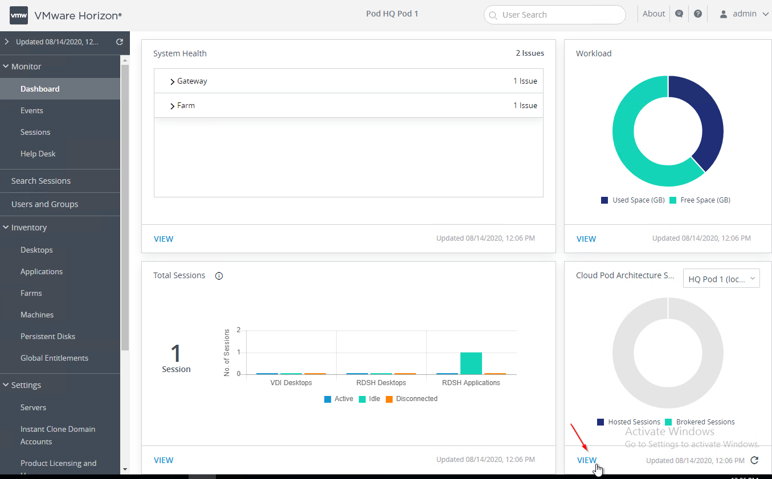Collapse the Monitor section
This screenshot has height=479, width=772.
[x=6, y=67]
